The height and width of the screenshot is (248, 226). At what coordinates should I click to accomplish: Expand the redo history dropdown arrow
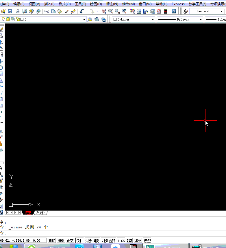(x=97, y=11)
